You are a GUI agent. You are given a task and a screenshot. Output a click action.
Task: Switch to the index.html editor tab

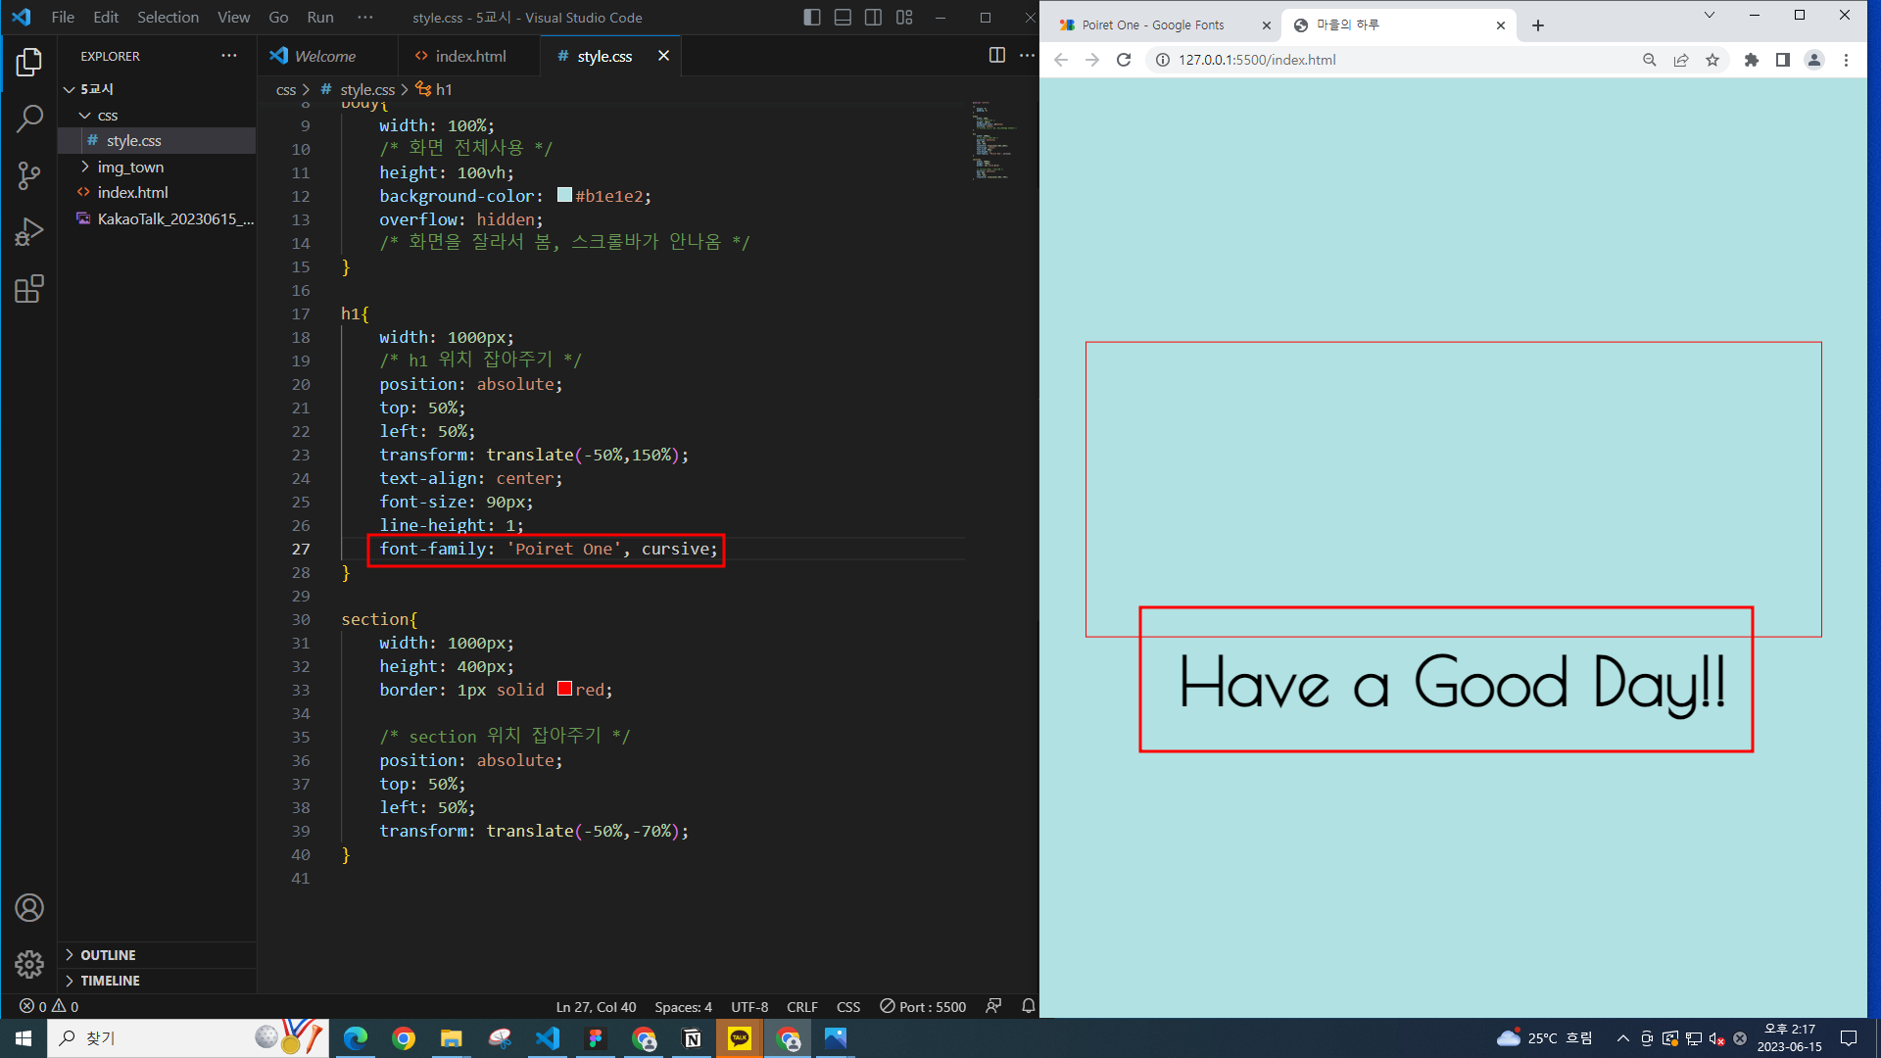pos(470,57)
